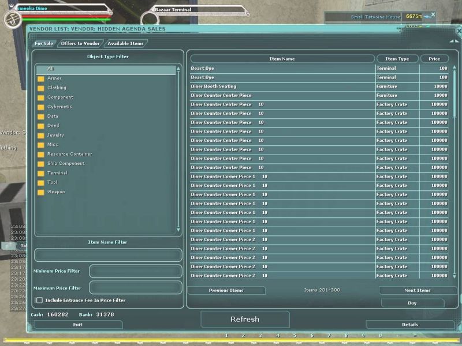Open the Cybernetic folder icon
462x346 pixels.
click(41, 107)
